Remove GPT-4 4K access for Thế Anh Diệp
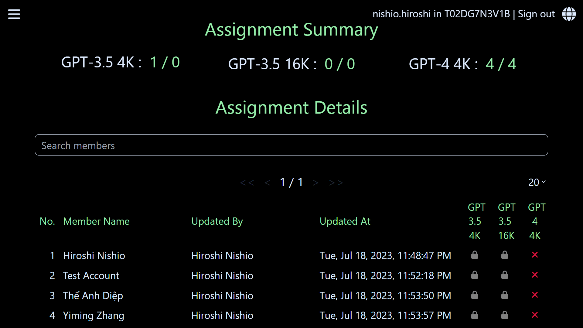 coord(535,296)
